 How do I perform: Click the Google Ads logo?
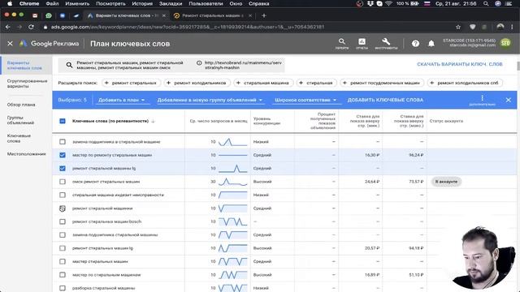(24, 43)
